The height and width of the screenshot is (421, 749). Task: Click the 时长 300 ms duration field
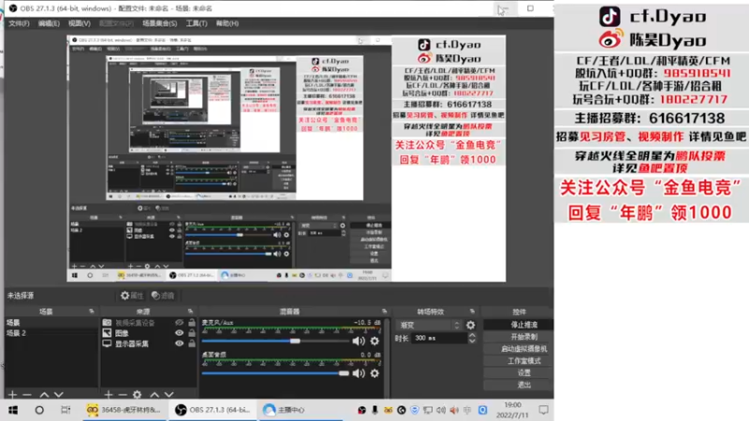438,338
